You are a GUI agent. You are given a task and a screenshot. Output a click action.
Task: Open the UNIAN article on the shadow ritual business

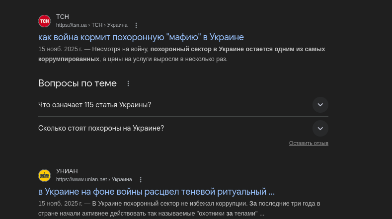point(157,192)
